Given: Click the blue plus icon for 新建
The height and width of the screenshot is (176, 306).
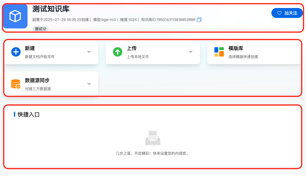Looking at the screenshot, I should [16, 52].
